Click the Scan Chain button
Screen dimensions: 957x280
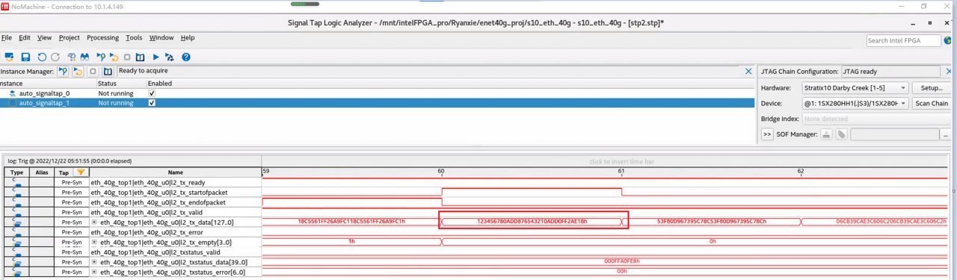931,104
